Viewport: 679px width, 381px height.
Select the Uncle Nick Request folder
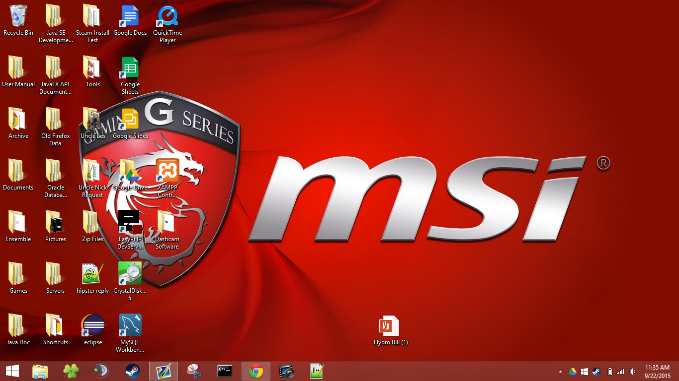pos(93,179)
